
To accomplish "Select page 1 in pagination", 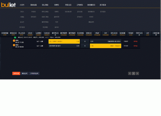I will tap(133, 73).
